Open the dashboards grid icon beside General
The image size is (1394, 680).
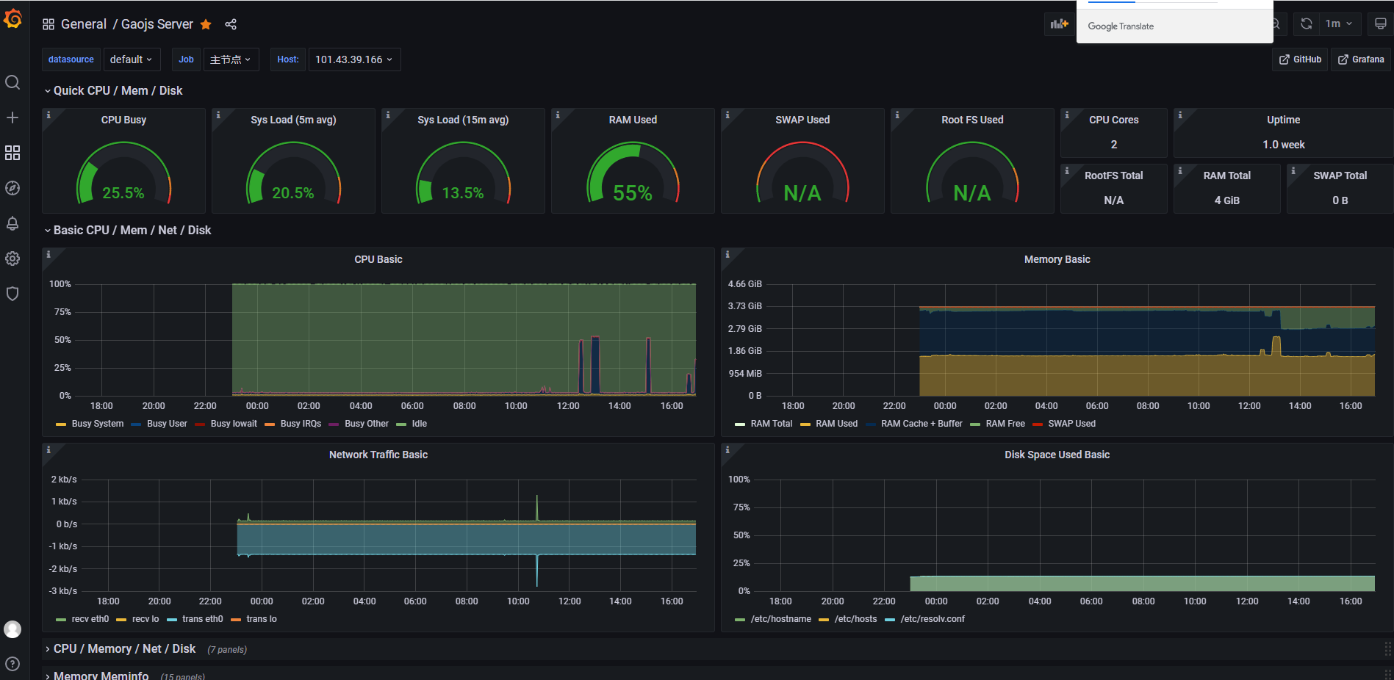point(48,24)
